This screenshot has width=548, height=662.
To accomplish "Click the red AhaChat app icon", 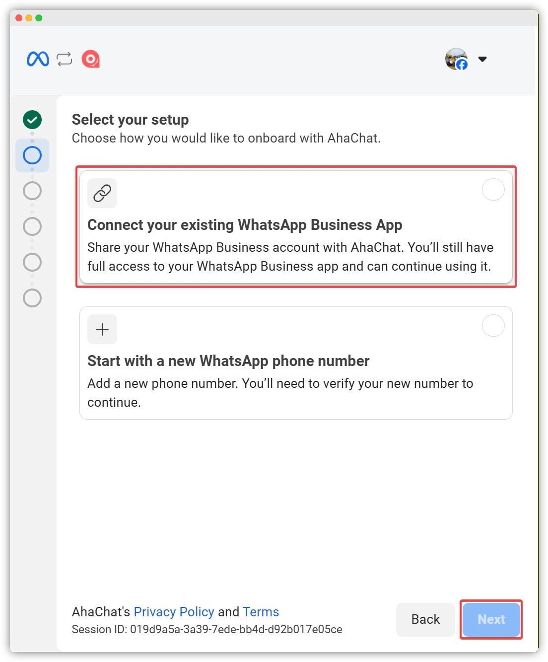I will (x=91, y=59).
